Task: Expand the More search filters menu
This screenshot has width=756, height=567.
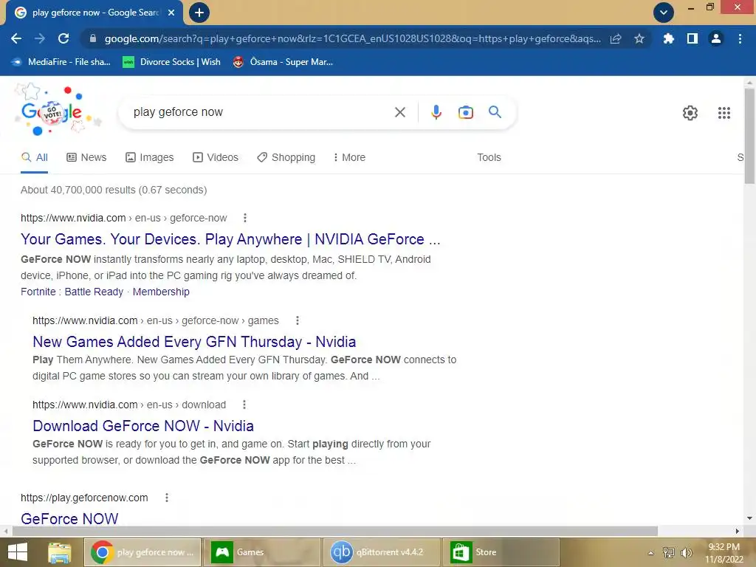Action: (x=349, y=158)
